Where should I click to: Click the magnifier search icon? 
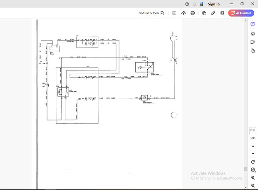tap(162, 13)
